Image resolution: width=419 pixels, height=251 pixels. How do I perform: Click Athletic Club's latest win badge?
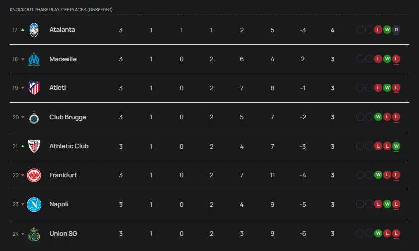coord(397,146)
